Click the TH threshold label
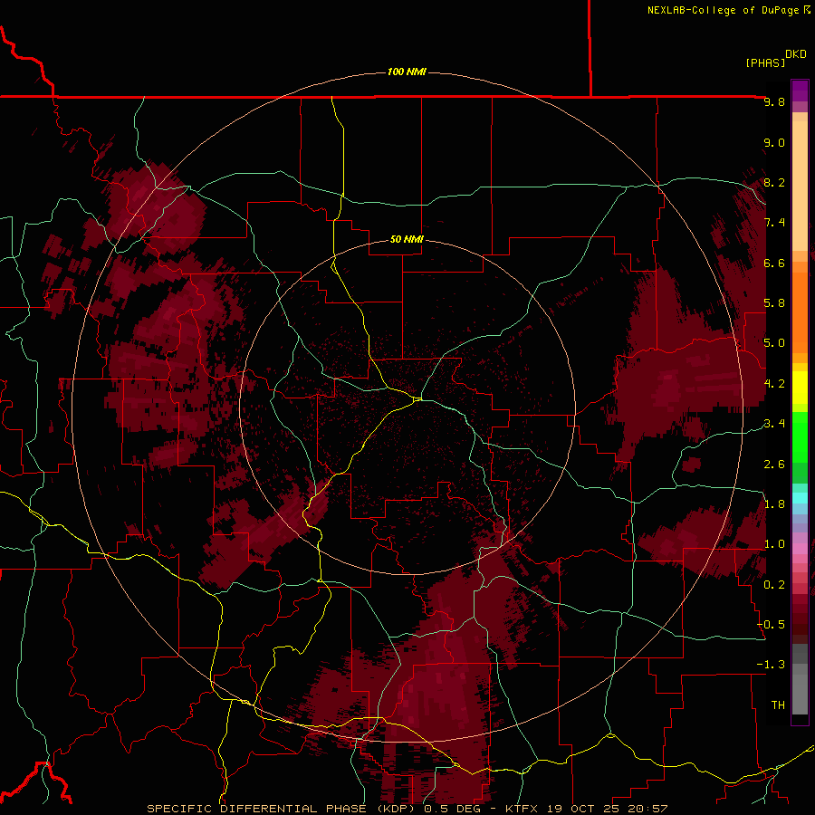 coord(778,705)
